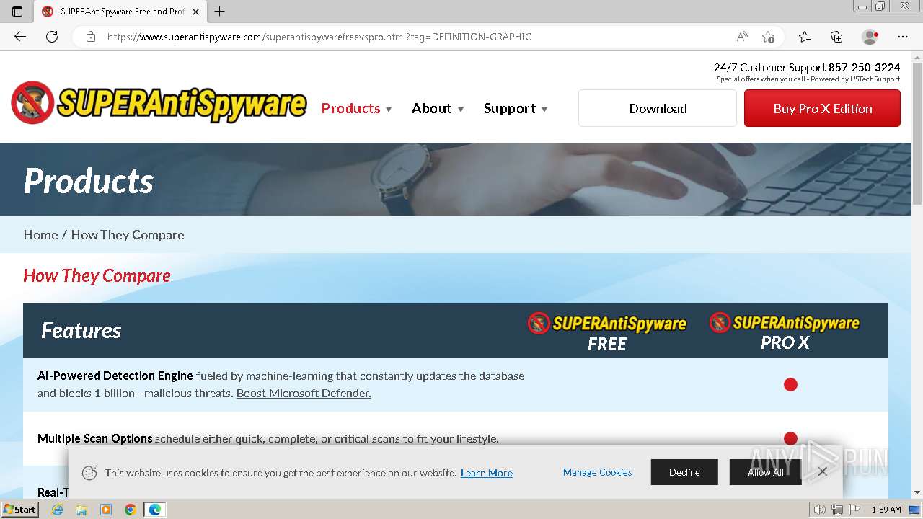Open File Explorer from taskbar
This screenshot has height=519, width=923.
click(81, 510)
